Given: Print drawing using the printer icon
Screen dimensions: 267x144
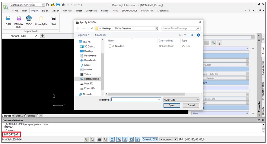Looking at the screenshot, I should pos(63,5).
